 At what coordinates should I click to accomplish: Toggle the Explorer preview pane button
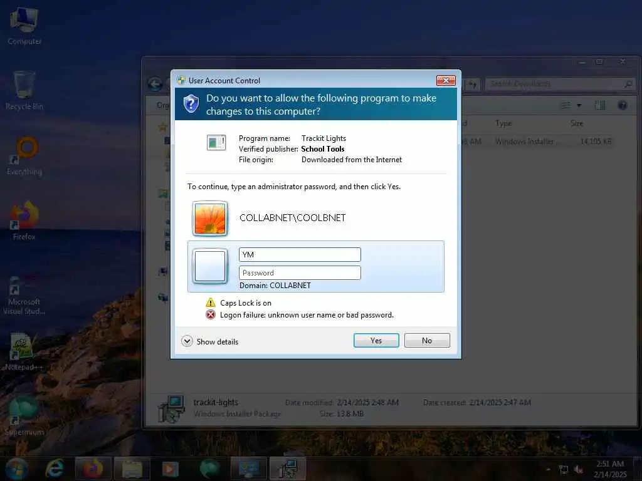point(600,105)
